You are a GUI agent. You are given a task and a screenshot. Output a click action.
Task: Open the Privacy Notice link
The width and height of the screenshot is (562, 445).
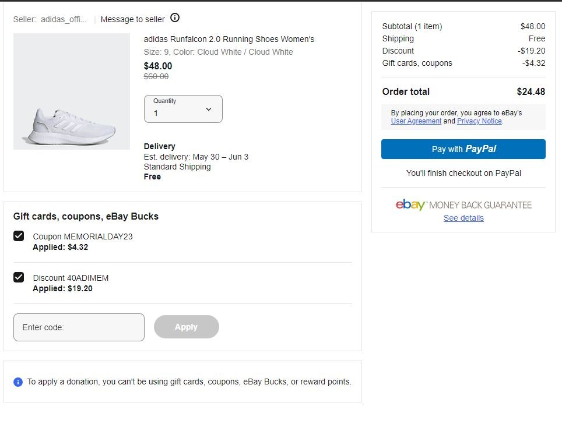(x=479, y=121)
